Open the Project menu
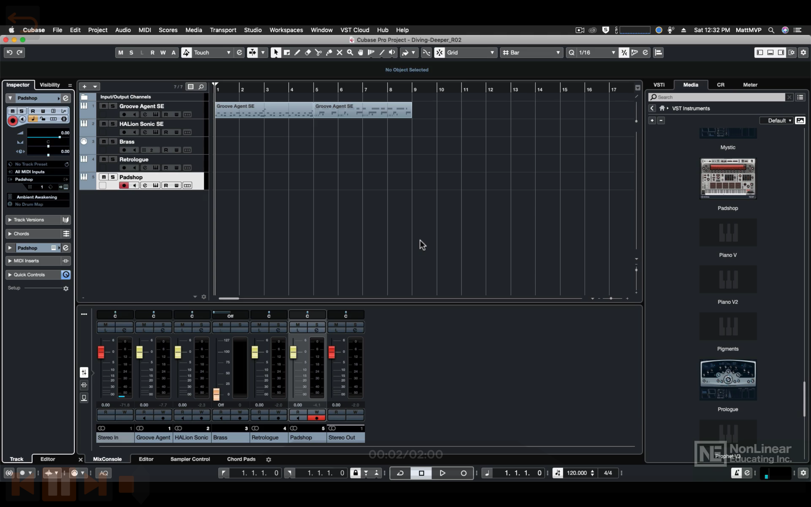This screenshot has width=811, height=507. [98, 30]
